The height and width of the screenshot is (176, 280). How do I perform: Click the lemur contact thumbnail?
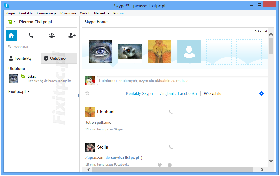(130, 51)
